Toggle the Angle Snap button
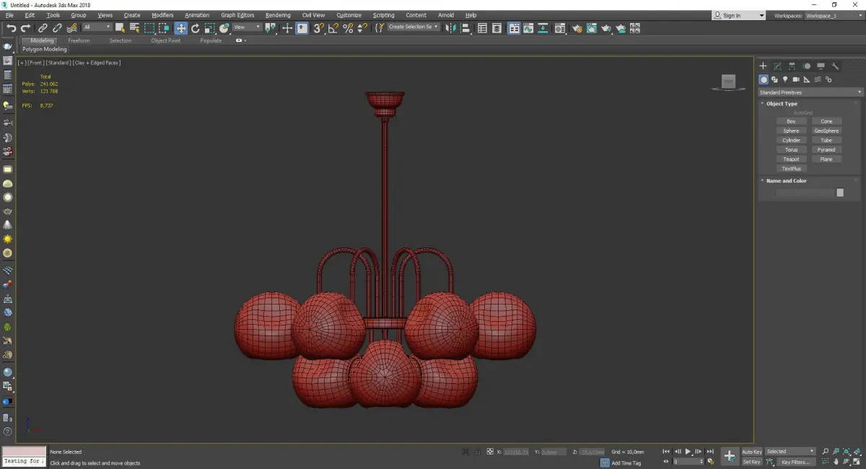 pyautogui.click(x=333, y=28)
